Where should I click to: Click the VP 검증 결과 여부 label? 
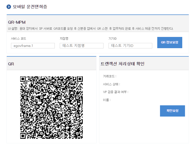[x=115, y=92]
